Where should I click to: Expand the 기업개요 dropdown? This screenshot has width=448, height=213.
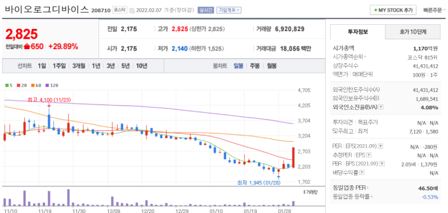coord(229,10)
